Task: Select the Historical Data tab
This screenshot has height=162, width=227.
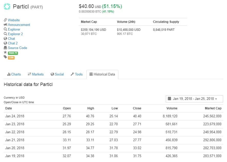Action: point(102,74)
